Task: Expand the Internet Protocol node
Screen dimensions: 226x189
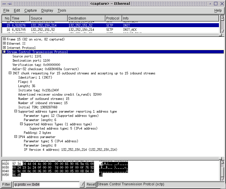Action: (x=4, y=48)
